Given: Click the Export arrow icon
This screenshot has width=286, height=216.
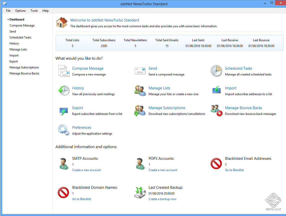Looking at the screenshot, I should coord(64,111).
